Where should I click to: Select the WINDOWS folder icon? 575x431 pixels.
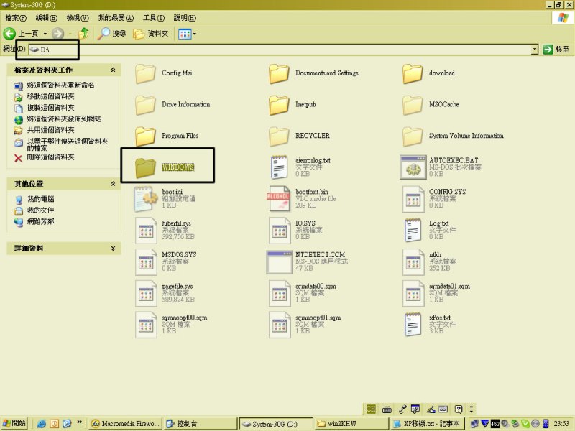(145, 168)
